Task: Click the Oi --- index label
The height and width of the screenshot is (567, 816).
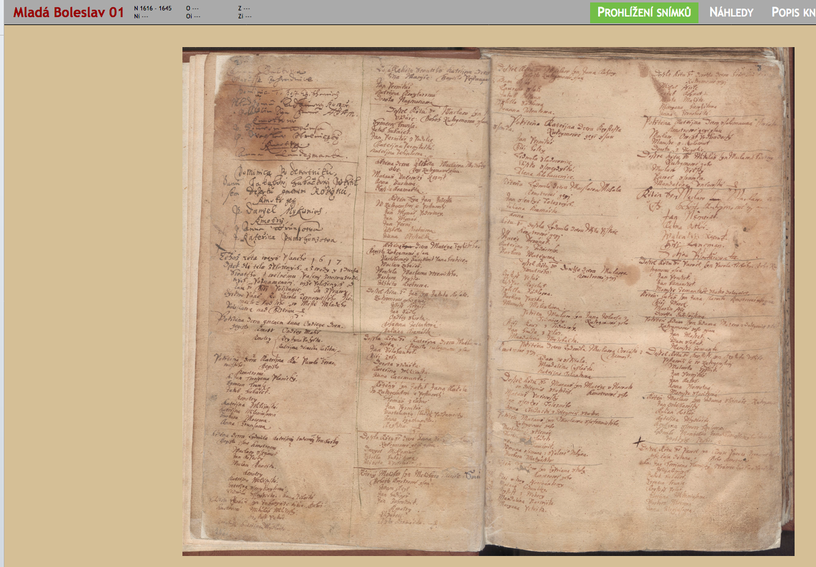Action: (193, 17)
